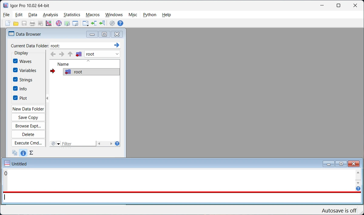Open the Misc menu
The width and height of the screenshot is (364, 215).
133,15
